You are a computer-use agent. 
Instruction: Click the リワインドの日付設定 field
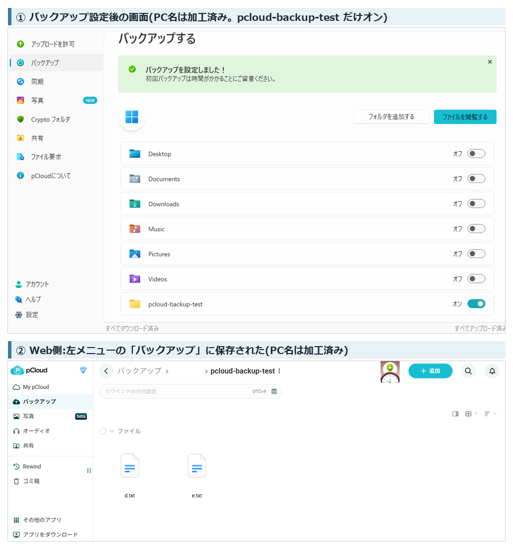pos(190,391)
